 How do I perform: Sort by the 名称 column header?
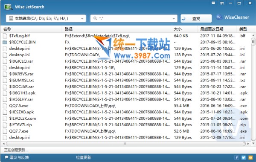point(7,29)
